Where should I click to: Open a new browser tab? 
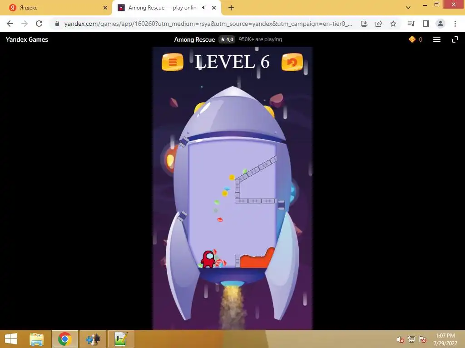231,8
